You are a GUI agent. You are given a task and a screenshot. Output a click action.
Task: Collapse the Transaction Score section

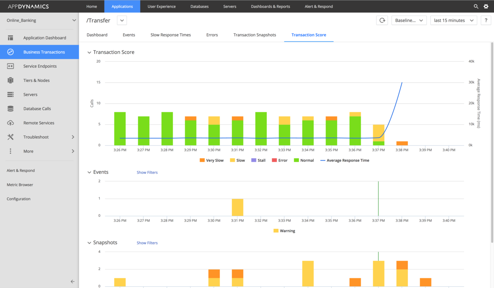pos(89,53)
